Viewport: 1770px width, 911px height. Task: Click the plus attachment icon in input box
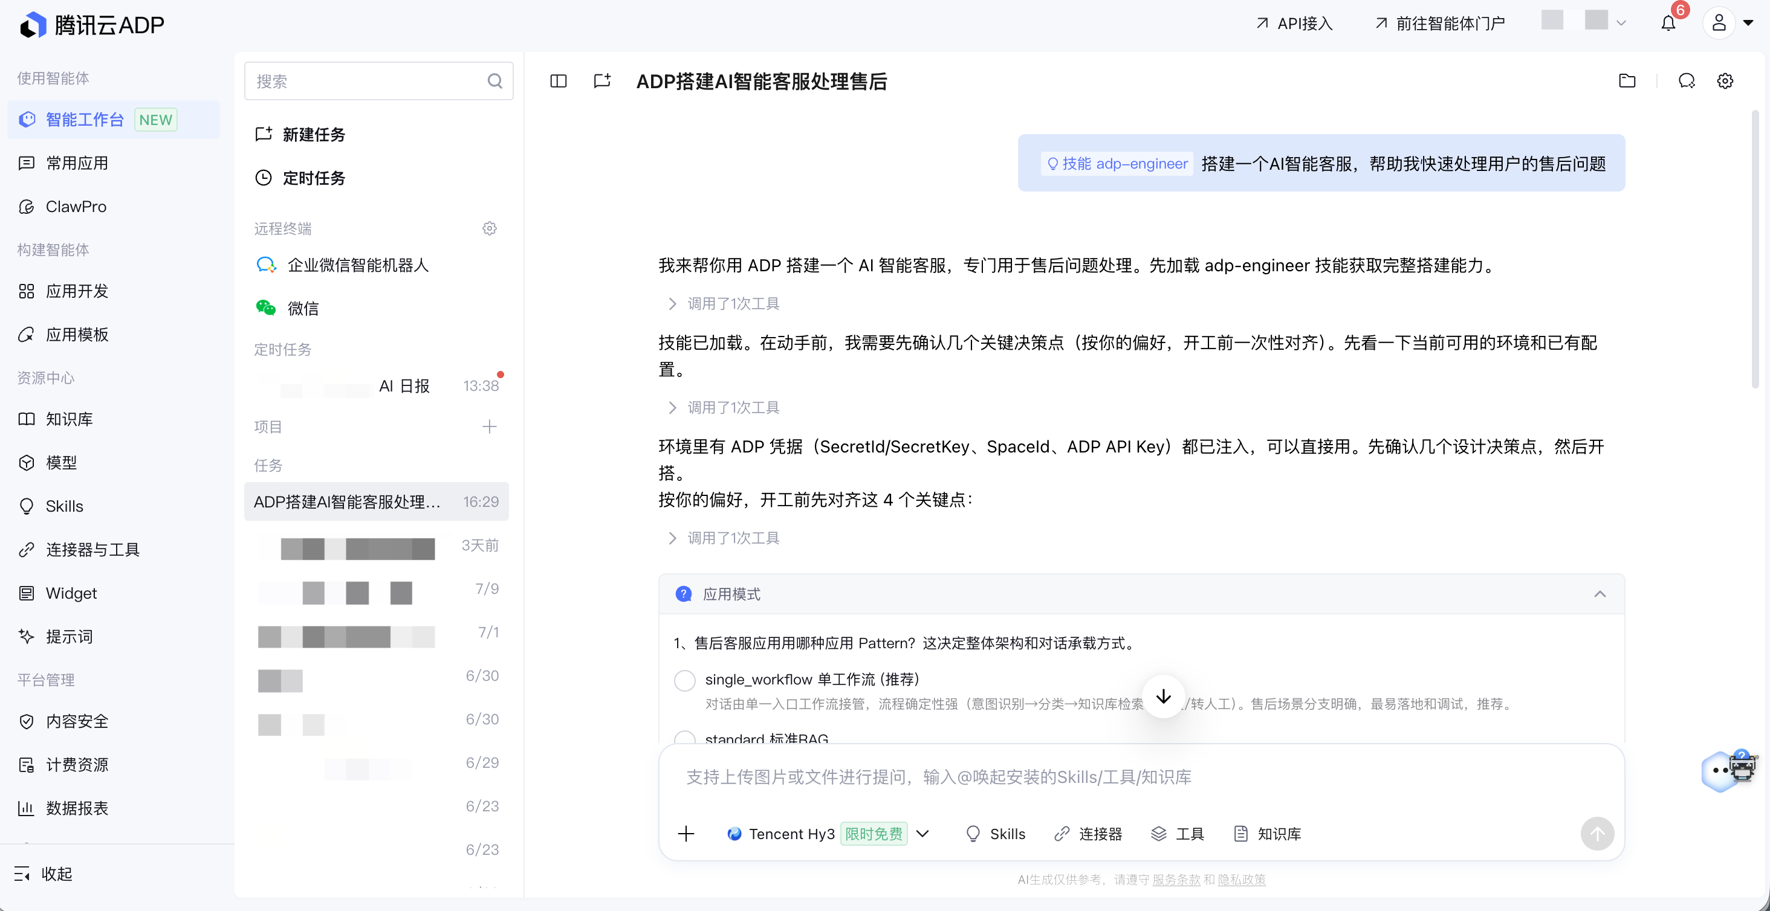686,834
